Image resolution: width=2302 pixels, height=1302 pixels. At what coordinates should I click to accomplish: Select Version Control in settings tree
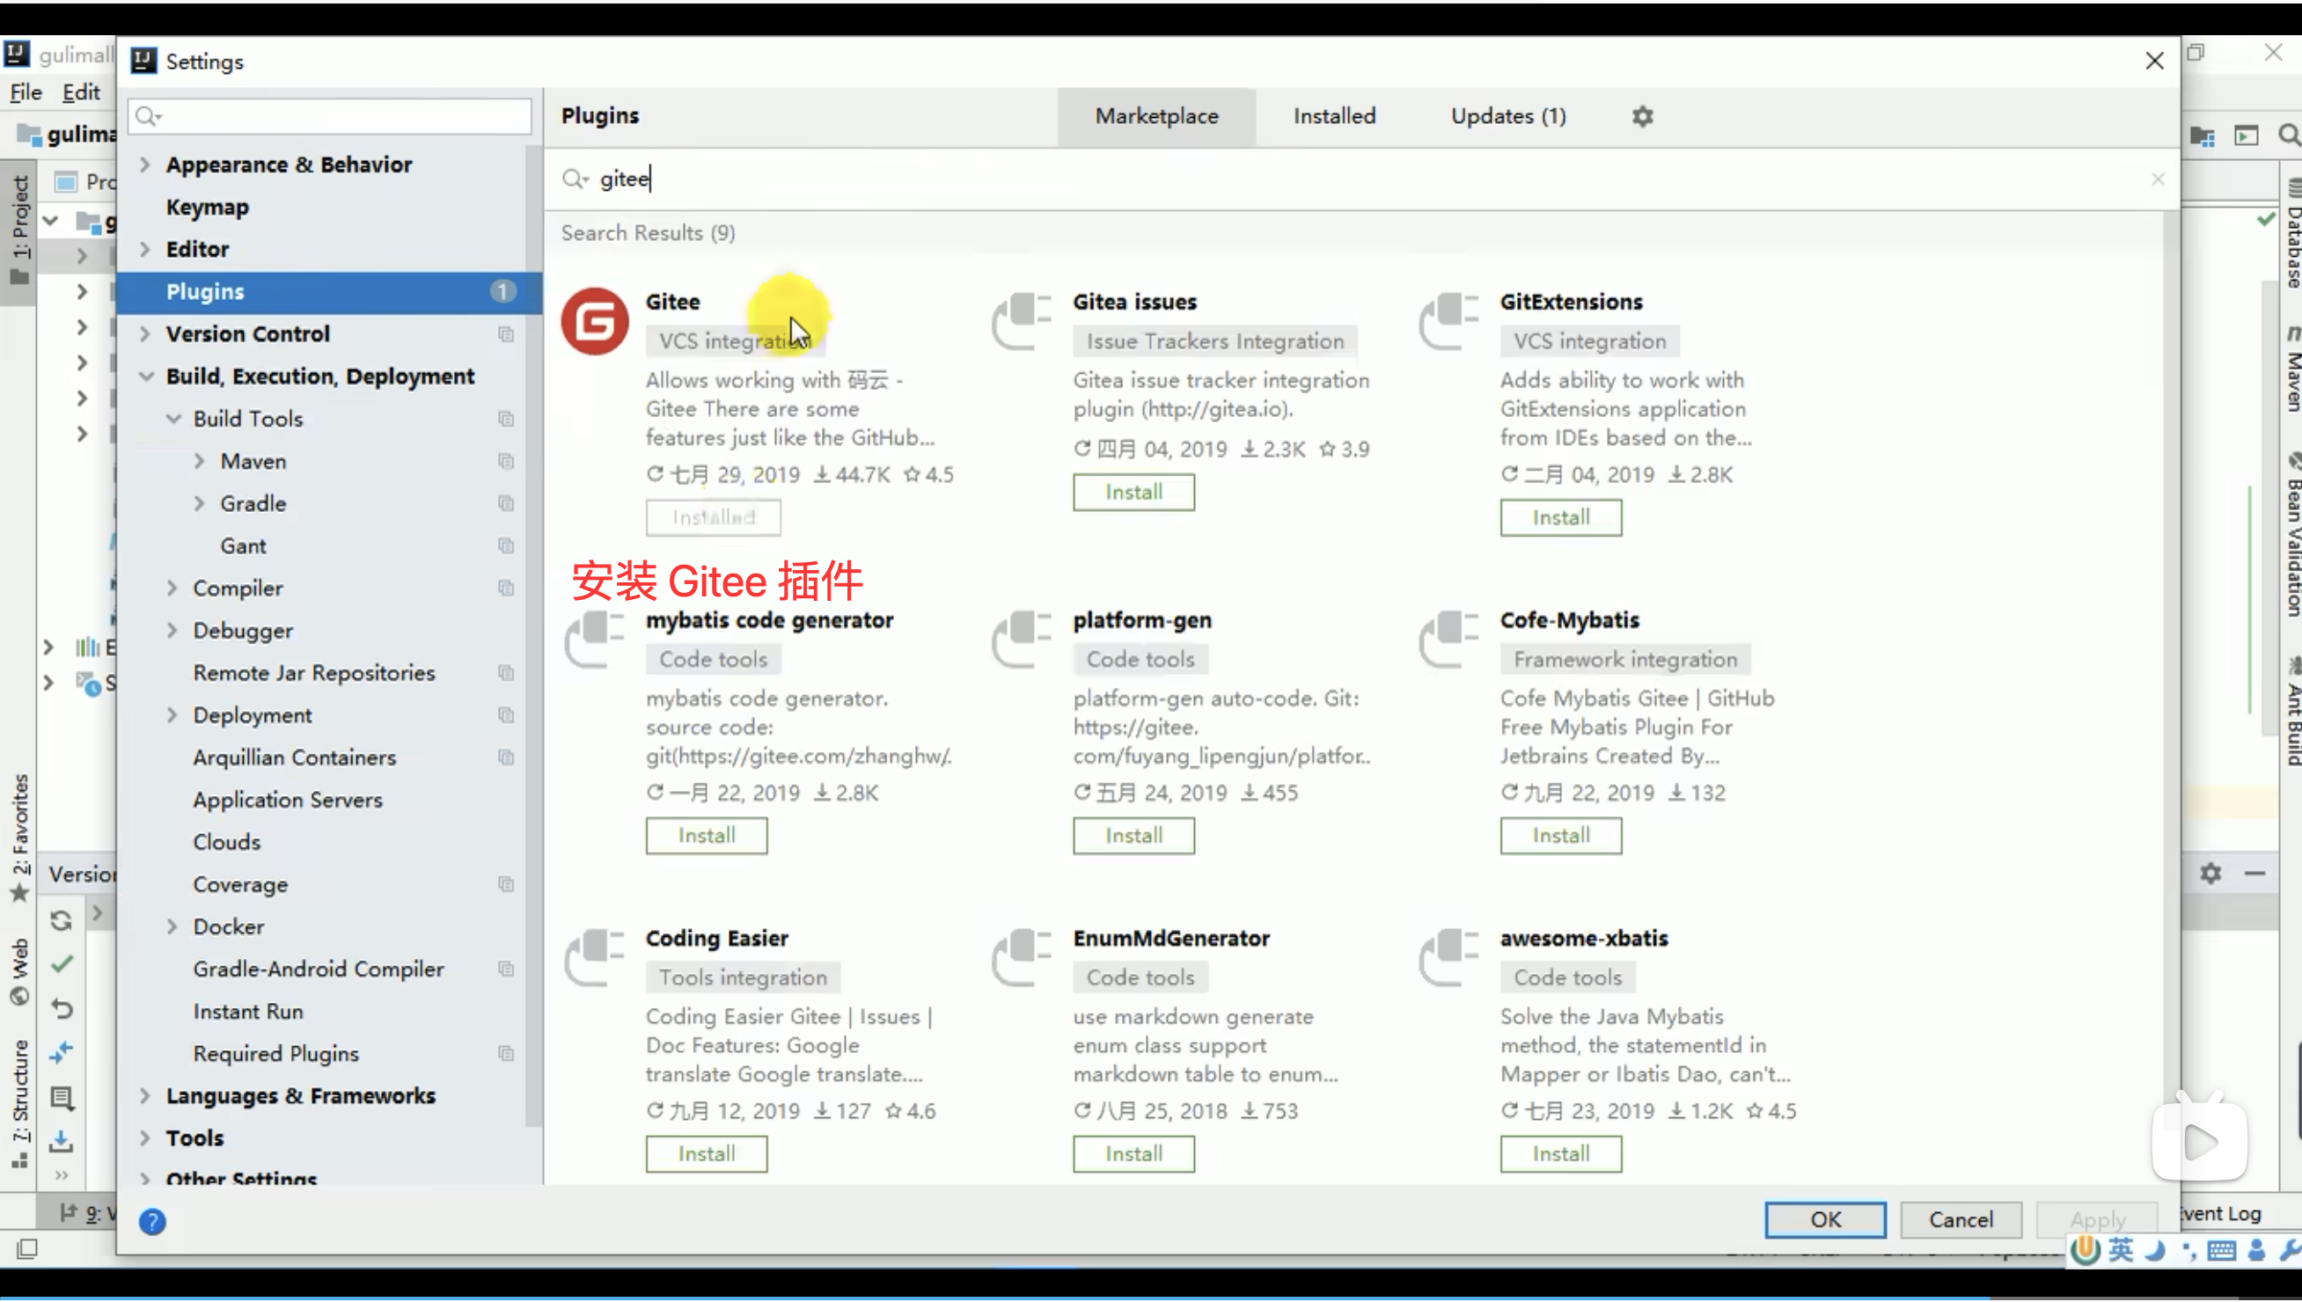(248, 333)
